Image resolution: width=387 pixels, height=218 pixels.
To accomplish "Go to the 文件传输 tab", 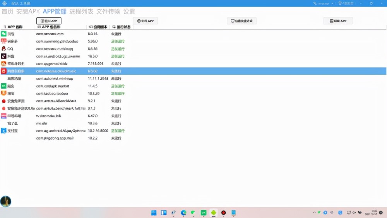I will click(x=108, y=12).
